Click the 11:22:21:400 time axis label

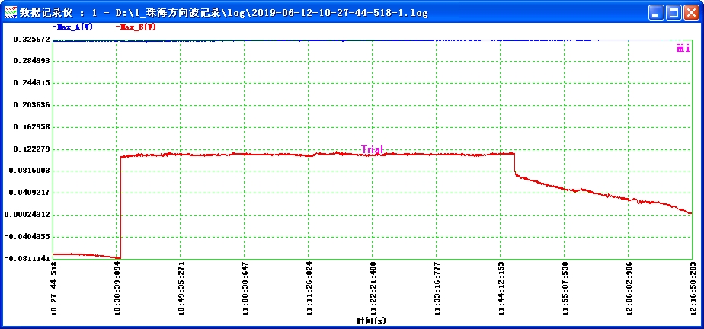(373, 289)
